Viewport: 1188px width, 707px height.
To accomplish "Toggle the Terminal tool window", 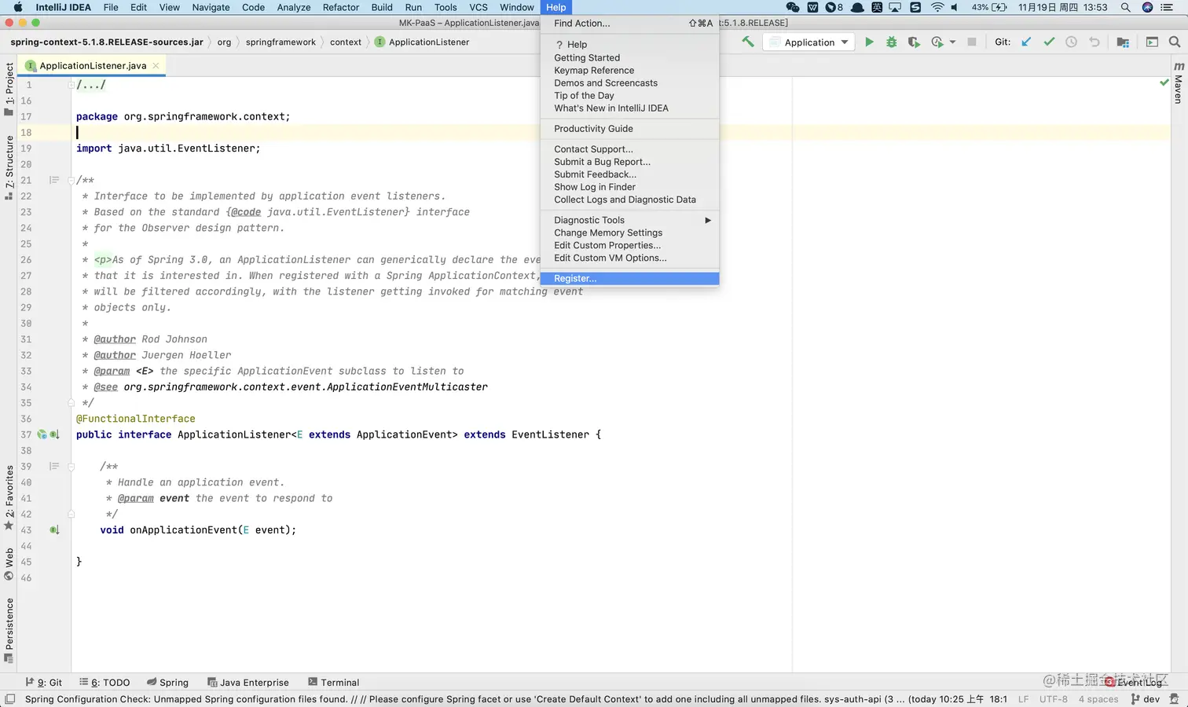I will (333, 682).
